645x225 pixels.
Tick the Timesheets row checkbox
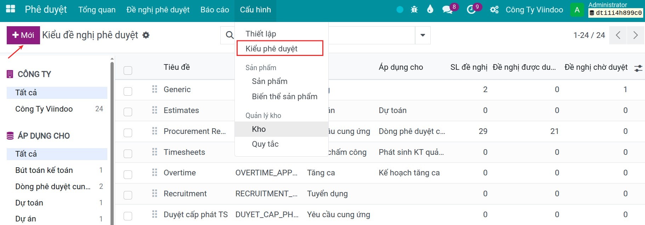pos(128,154)
